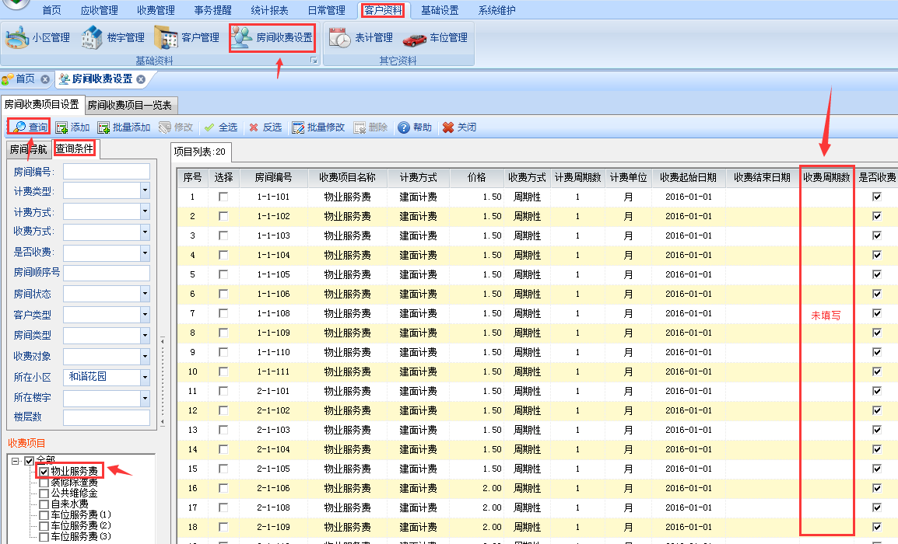Screen dimensions: 898x544
Task: Open the 统计报表 menu
Action: [270, 10]
